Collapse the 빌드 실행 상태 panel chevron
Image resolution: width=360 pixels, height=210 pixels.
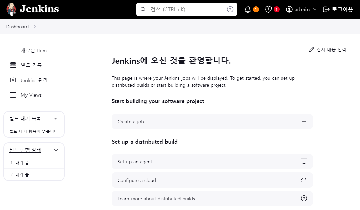[56, 150]
